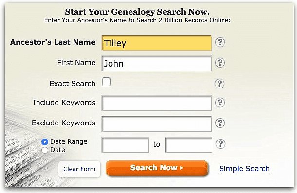Open the Simple Search link

[244, 169]
